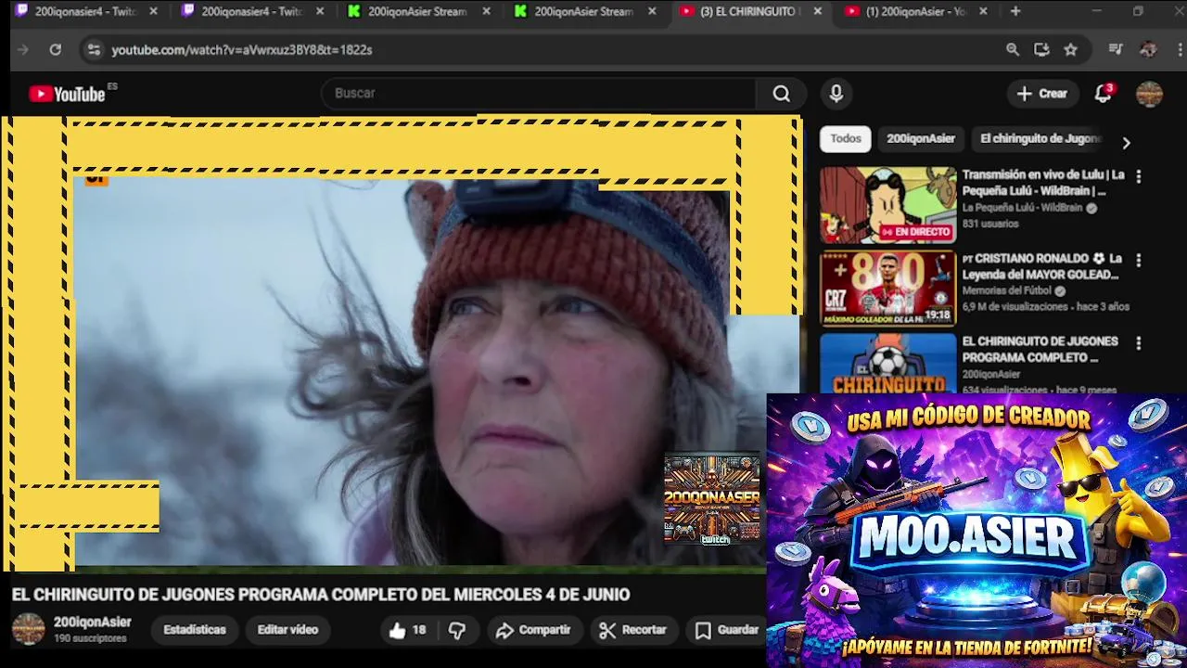Click the Editar vídeo button
The image size is (1187, 668).
click(287, 630)
